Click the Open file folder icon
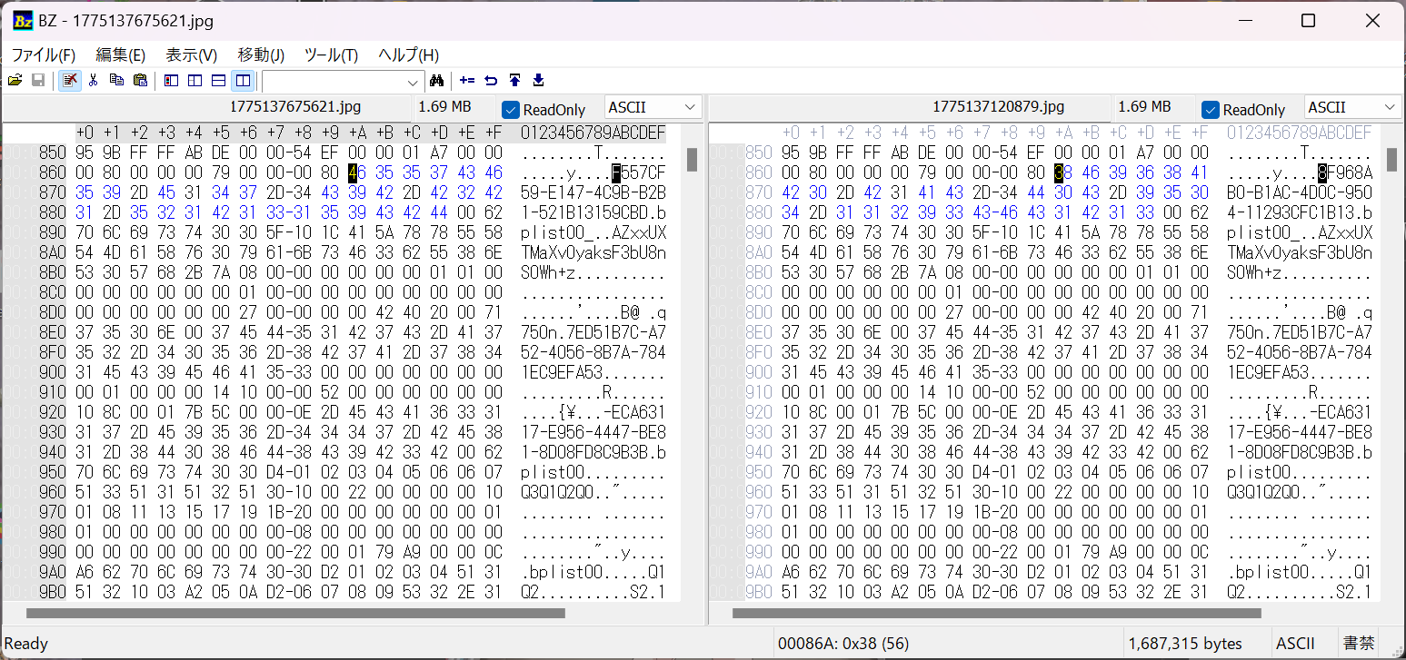 point(15,81)
